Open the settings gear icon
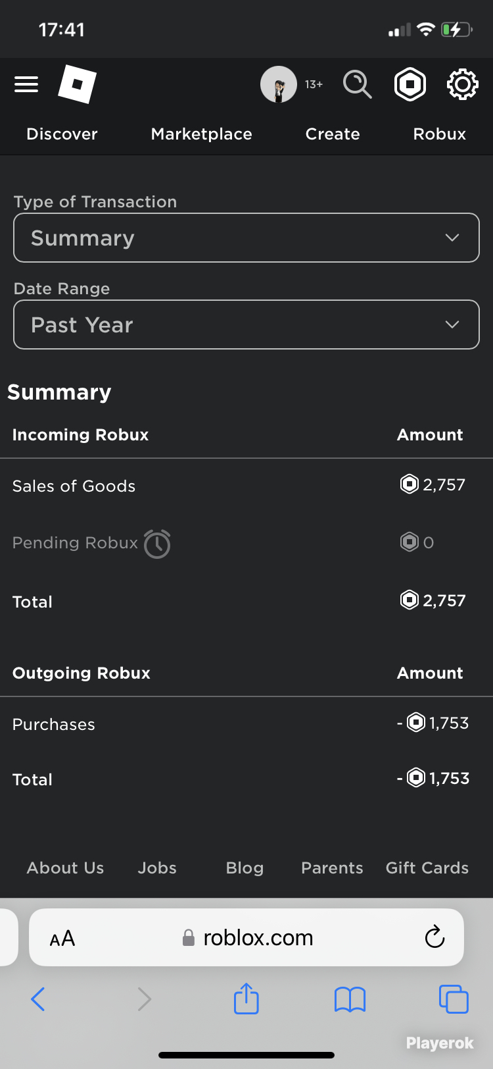 point(463,84)
